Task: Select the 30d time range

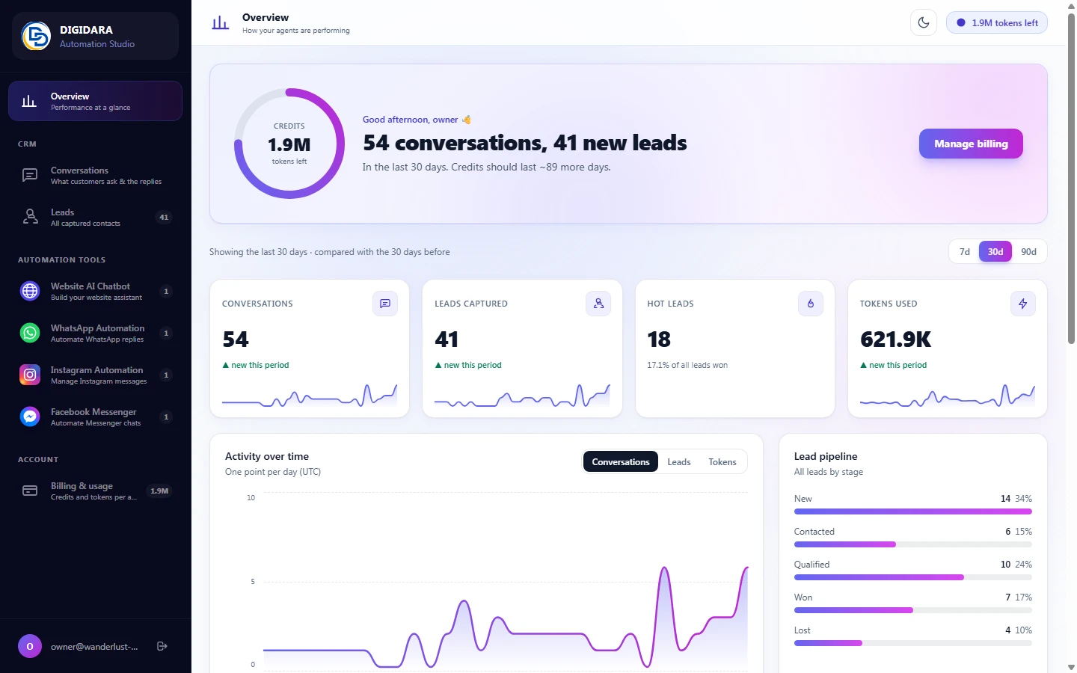Action: click(x=995, y=252)
